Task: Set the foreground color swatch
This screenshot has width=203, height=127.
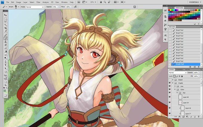Action: [5, 91]
